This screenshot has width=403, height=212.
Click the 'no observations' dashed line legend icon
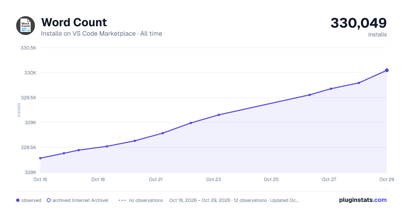pyautogui.click(x=122, y=200)
